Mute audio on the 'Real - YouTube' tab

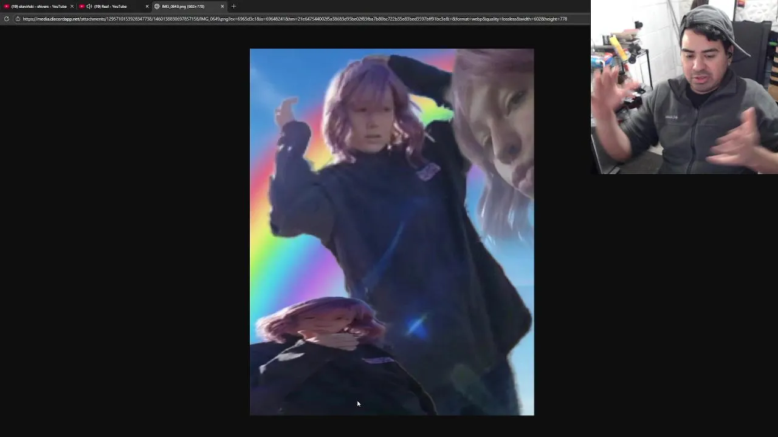point(89,6)
